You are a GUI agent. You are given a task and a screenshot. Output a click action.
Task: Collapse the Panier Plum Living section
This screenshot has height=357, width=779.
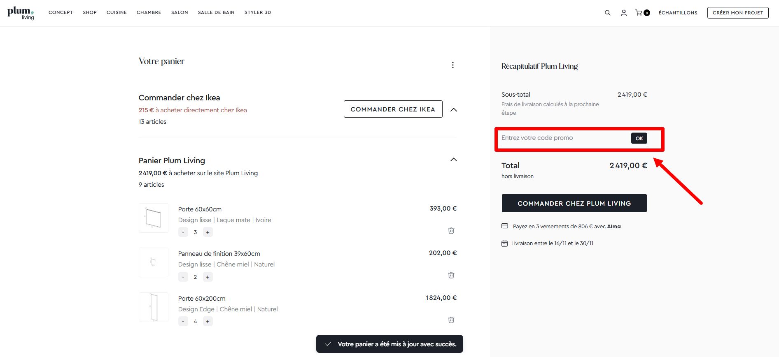coord(454,160)
